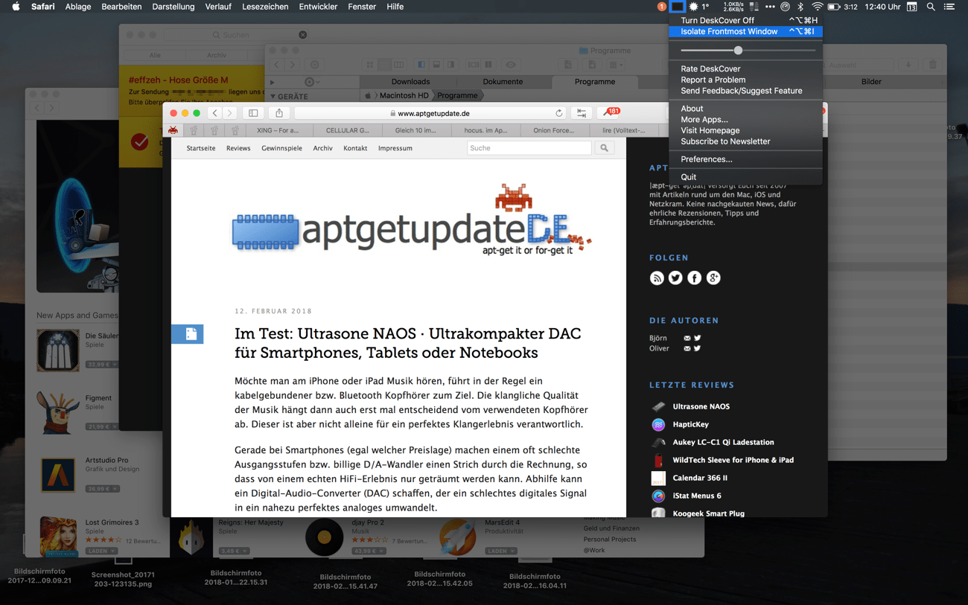Click the Suche input field on website

(529, 148)
